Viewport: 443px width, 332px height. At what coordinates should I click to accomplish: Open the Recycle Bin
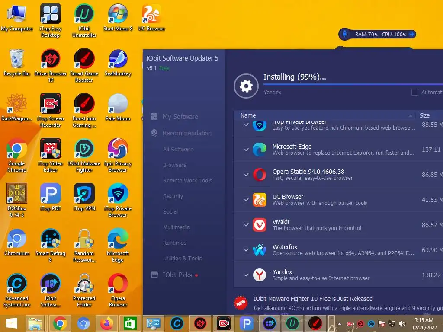coord(17,62)
